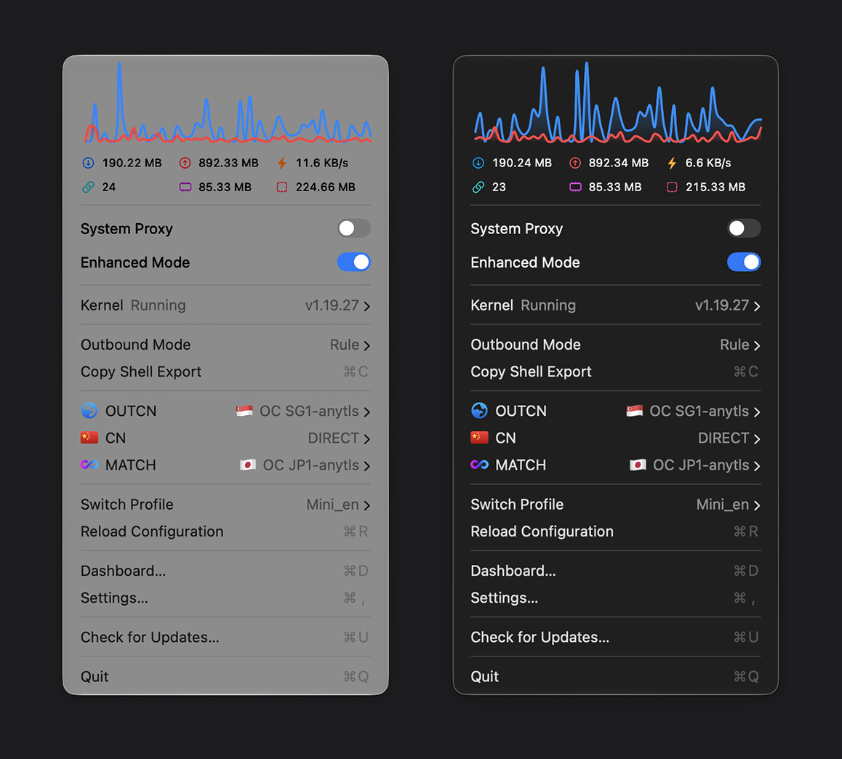The height and width of the screenshot is (759, 842).
Task: Click the Running status in dark menu
Action: click(548, 305)
